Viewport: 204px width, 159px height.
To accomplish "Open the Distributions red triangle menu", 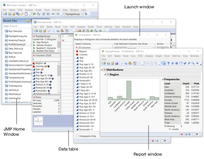I will 105,70.
